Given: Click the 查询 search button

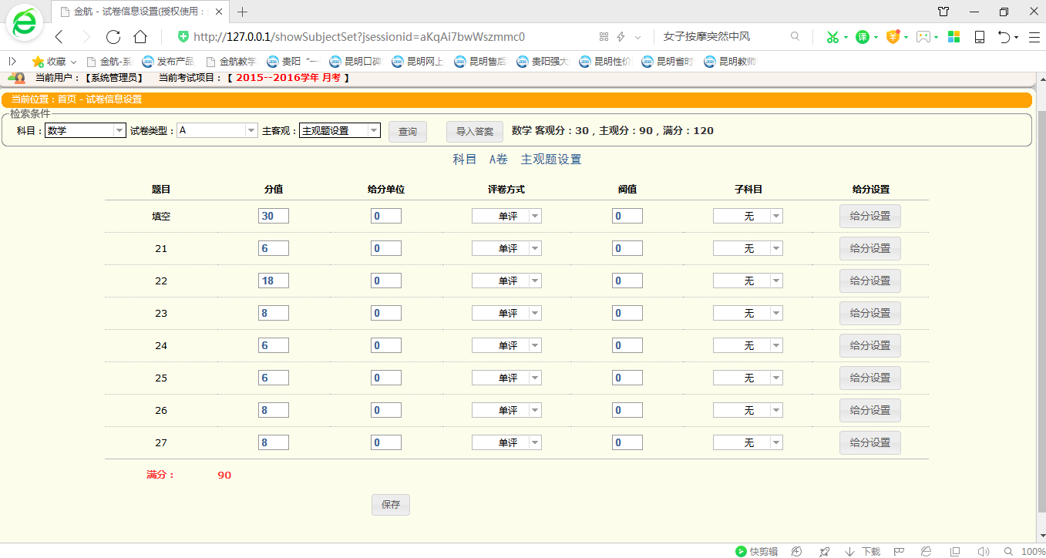Looking at the screenshot, I should point(408,132).
